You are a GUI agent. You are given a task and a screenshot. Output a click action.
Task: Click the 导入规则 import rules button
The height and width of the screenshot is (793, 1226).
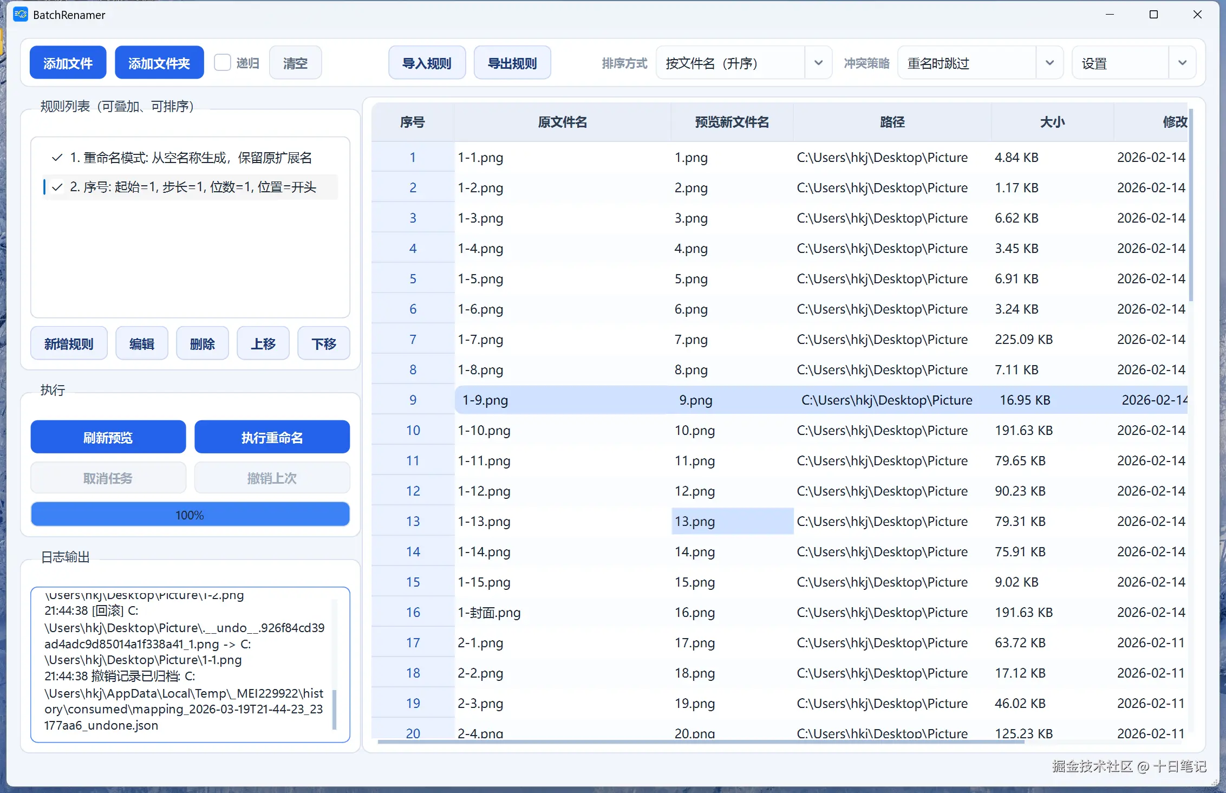427,63
